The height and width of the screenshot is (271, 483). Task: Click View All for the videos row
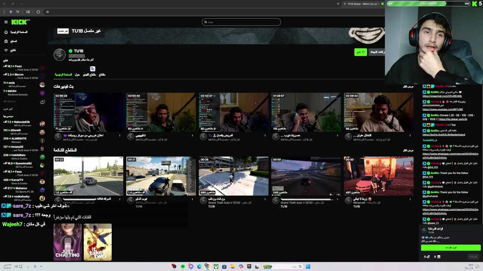coord(408,87)
